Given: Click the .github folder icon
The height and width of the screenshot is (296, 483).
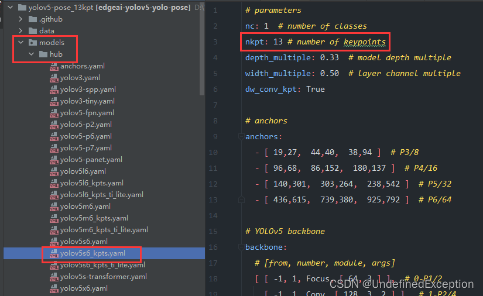Looking at the screenshot, I should [33, 19].
